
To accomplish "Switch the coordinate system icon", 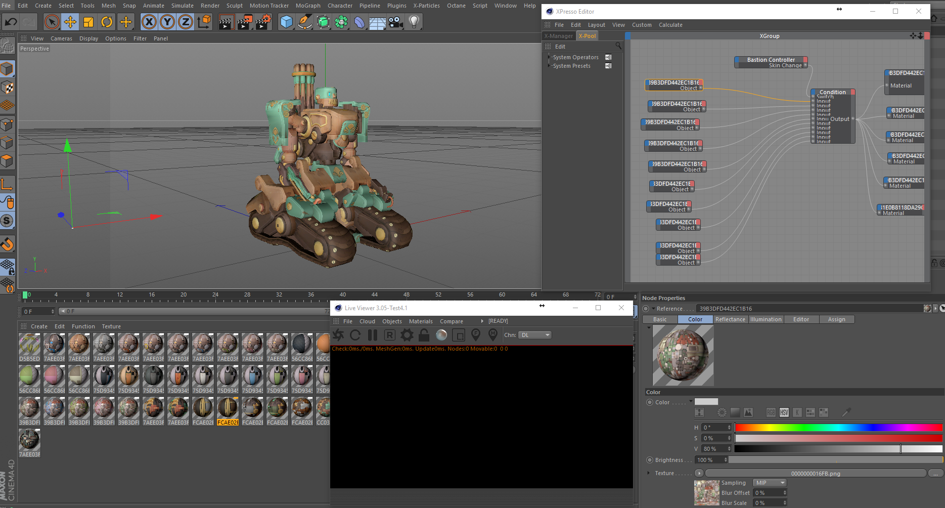I will (x=204, y=22).
